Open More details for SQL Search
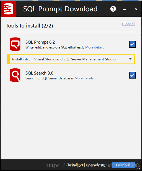 (84, 78)
